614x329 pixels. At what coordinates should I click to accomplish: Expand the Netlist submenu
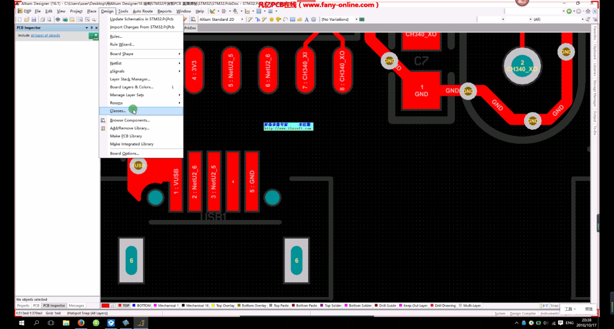[x=141, y=63]
